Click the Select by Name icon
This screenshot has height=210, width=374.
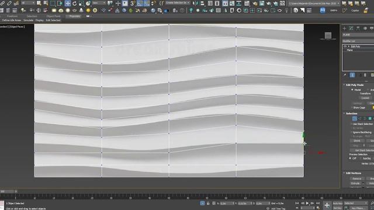[46, 3]
